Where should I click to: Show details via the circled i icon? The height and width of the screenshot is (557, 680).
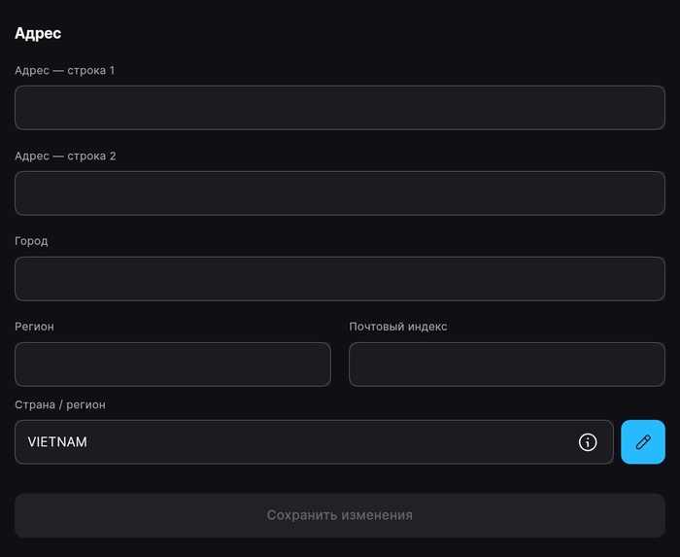(588, 442)
